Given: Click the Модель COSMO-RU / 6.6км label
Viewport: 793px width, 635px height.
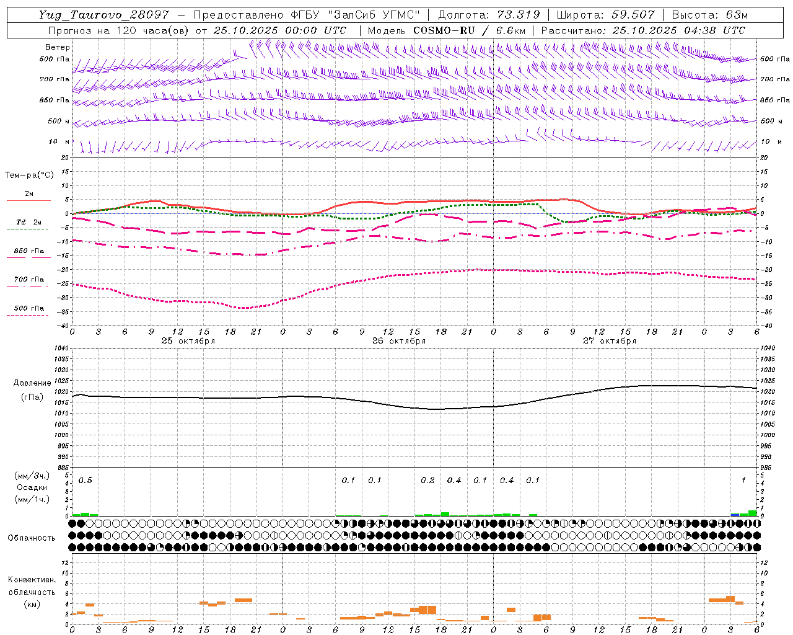Looking at the screenshot, I should pos(447,30).
